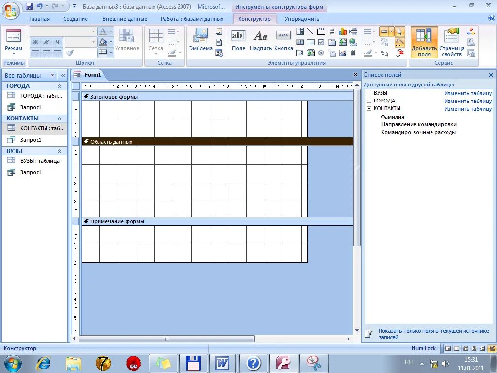Click Set Control Defaults icon
Viewport: 497px width, 373px height.
pos(384,42)
